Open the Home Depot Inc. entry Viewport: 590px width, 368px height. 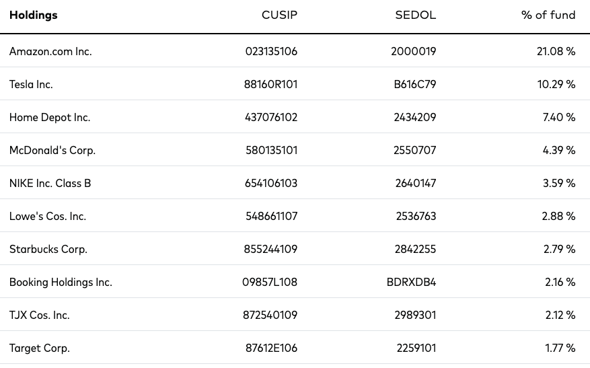(x=50, y=117)
